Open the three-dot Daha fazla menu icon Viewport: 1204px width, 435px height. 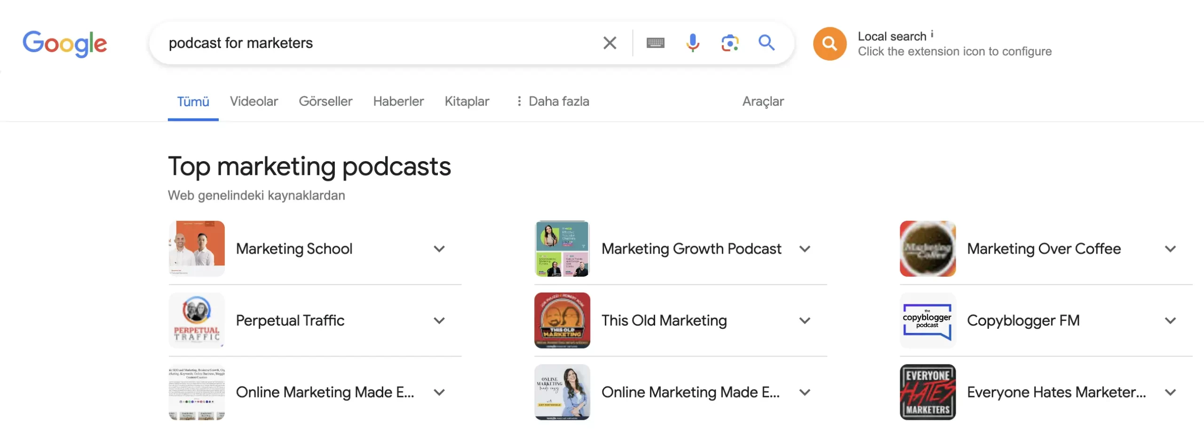[519, 101]
